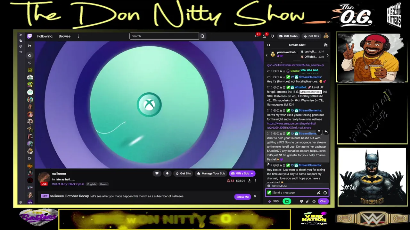Open the shield mod tools icon
410x230 pixels.
tap(301, 201)
